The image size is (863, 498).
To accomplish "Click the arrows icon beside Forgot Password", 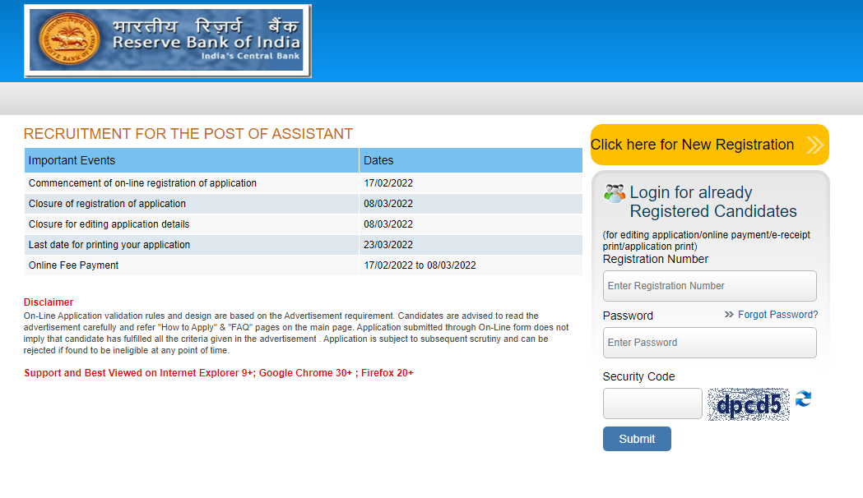I will pyautogui.click(x=729, y=315).
